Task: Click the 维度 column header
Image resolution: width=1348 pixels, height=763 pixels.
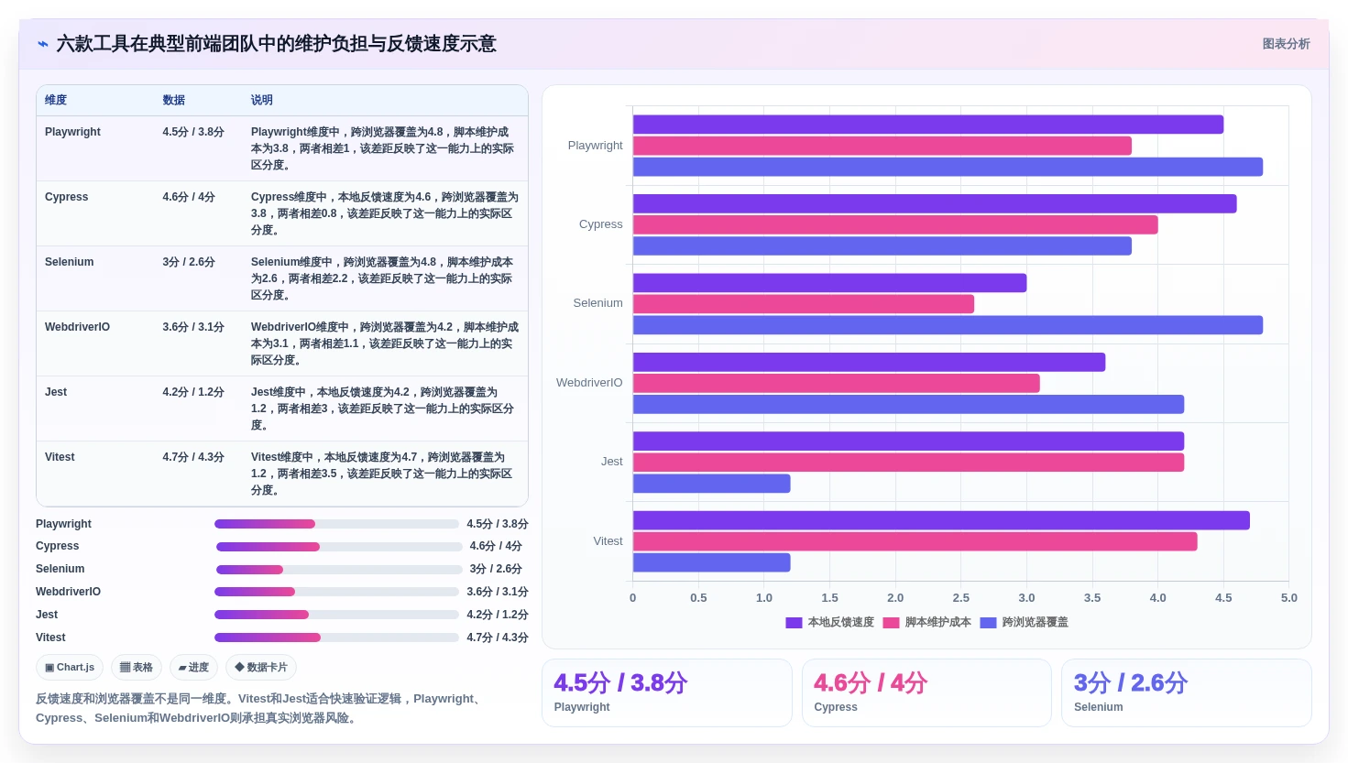Action: pyautogui.click(x=56, y=100)
